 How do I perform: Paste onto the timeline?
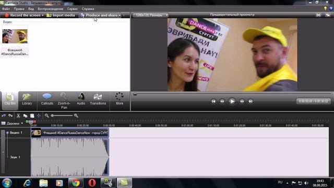(x=32, y=115)
